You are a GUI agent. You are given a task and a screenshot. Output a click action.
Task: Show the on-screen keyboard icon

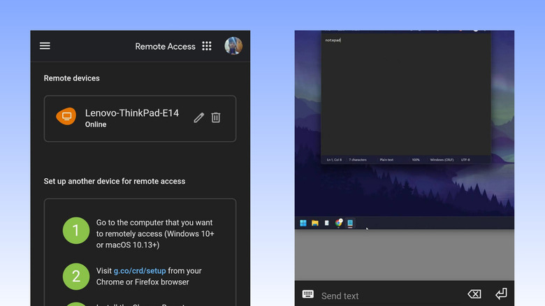pos(308,295)
